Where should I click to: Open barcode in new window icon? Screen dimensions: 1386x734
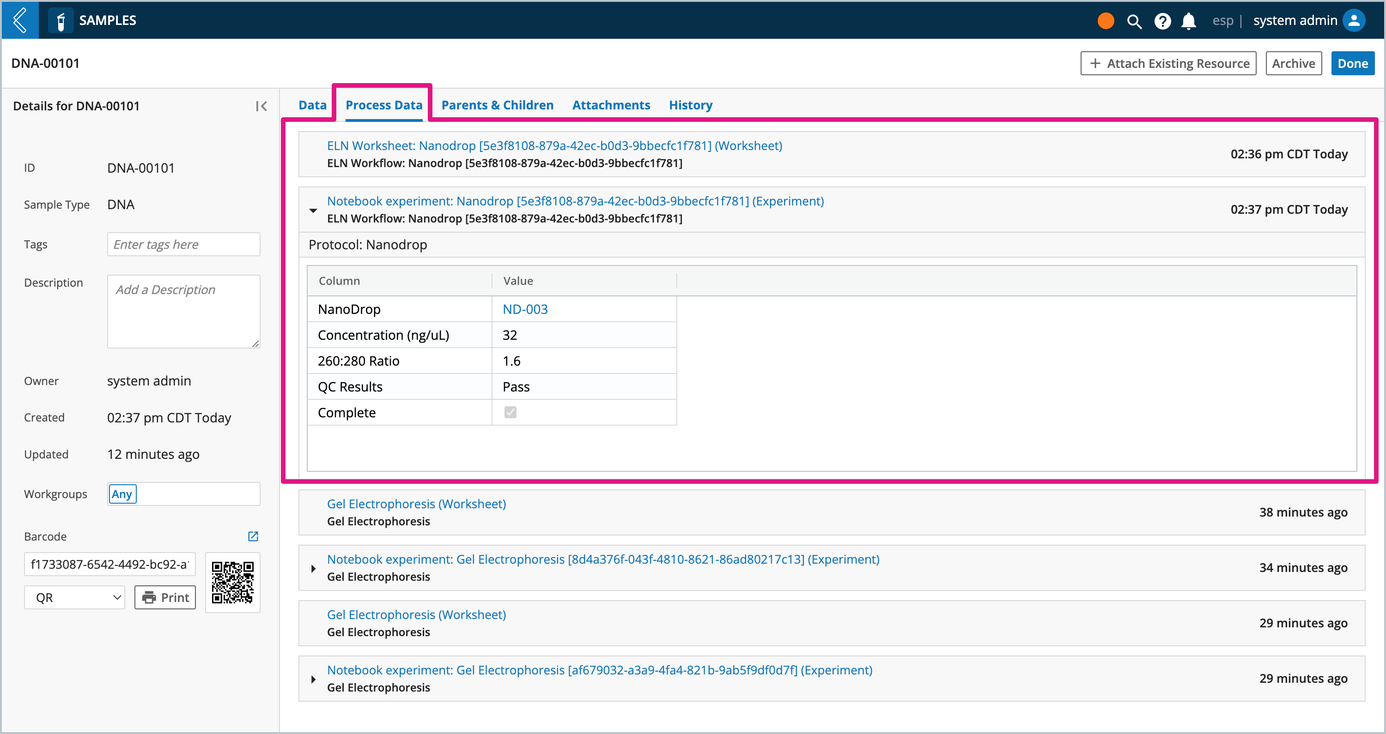253,536
